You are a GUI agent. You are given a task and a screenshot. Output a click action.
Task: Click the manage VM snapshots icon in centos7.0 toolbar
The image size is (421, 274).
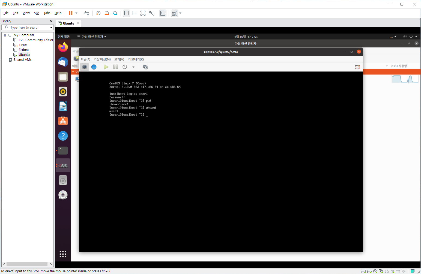145,67
